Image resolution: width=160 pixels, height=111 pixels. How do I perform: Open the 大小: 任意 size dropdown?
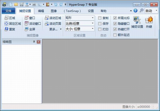point(80,29)
